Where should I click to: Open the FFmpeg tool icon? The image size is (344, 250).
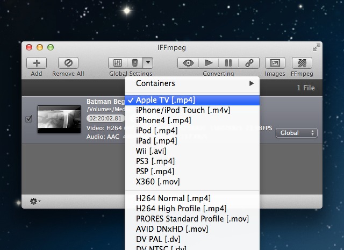coord(302,63)
